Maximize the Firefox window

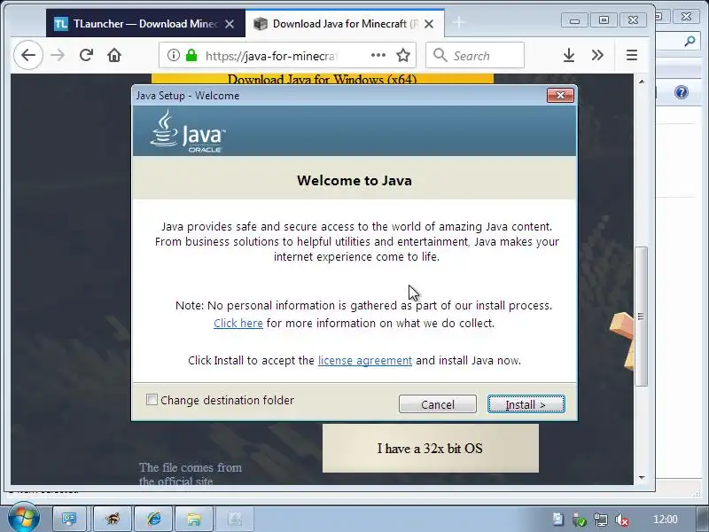point(604,20)
